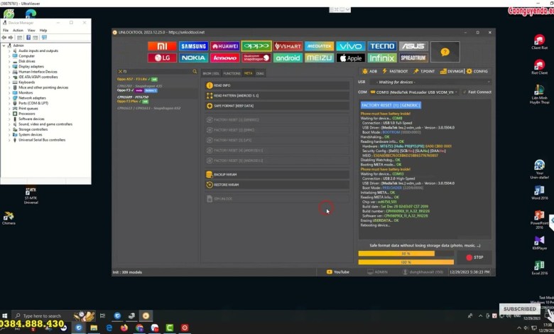Click the SAFE FORMAT [KEEP DATA] button
The height and width of the screenshot is (334, 554).
pyautogui.click(x=233, y=105)
